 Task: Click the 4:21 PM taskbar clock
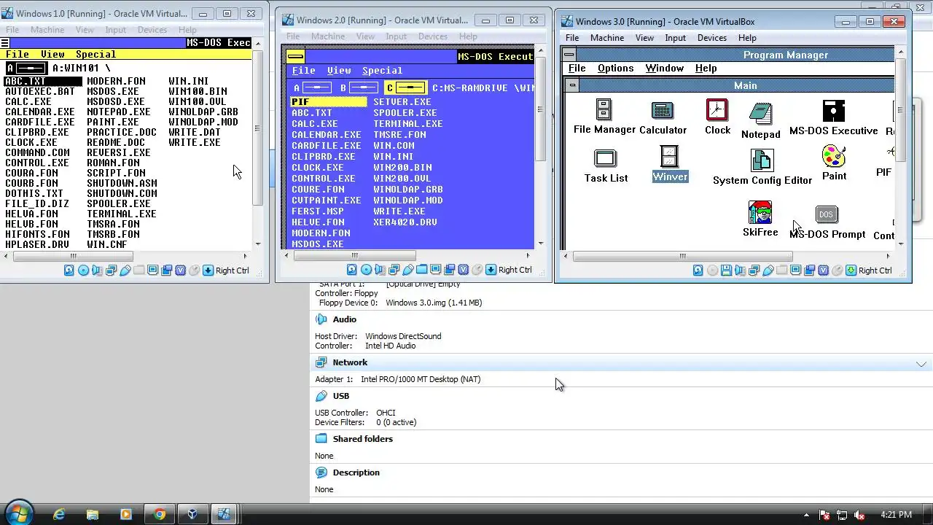pyautogui.click(x=896, y=515)
